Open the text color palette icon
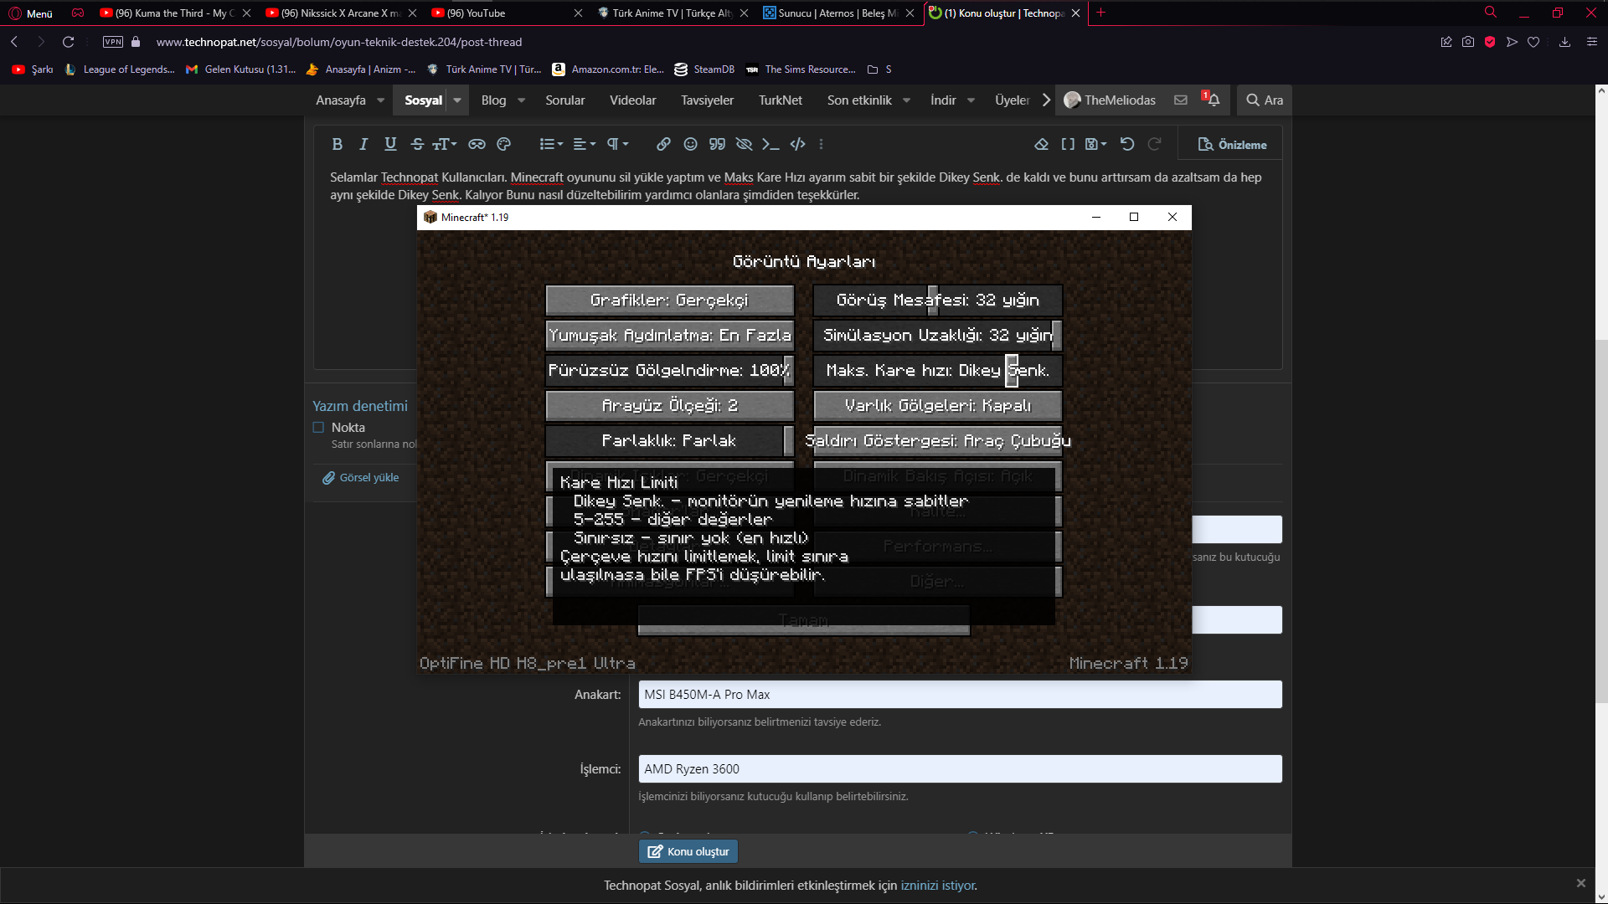This screenshot has height=904, width=1608. (x=503, y=144)
